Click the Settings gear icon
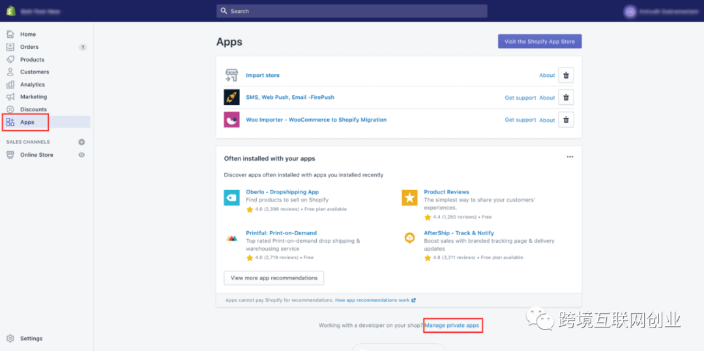This screenshot has height=351, width=704. coord(10,339)
